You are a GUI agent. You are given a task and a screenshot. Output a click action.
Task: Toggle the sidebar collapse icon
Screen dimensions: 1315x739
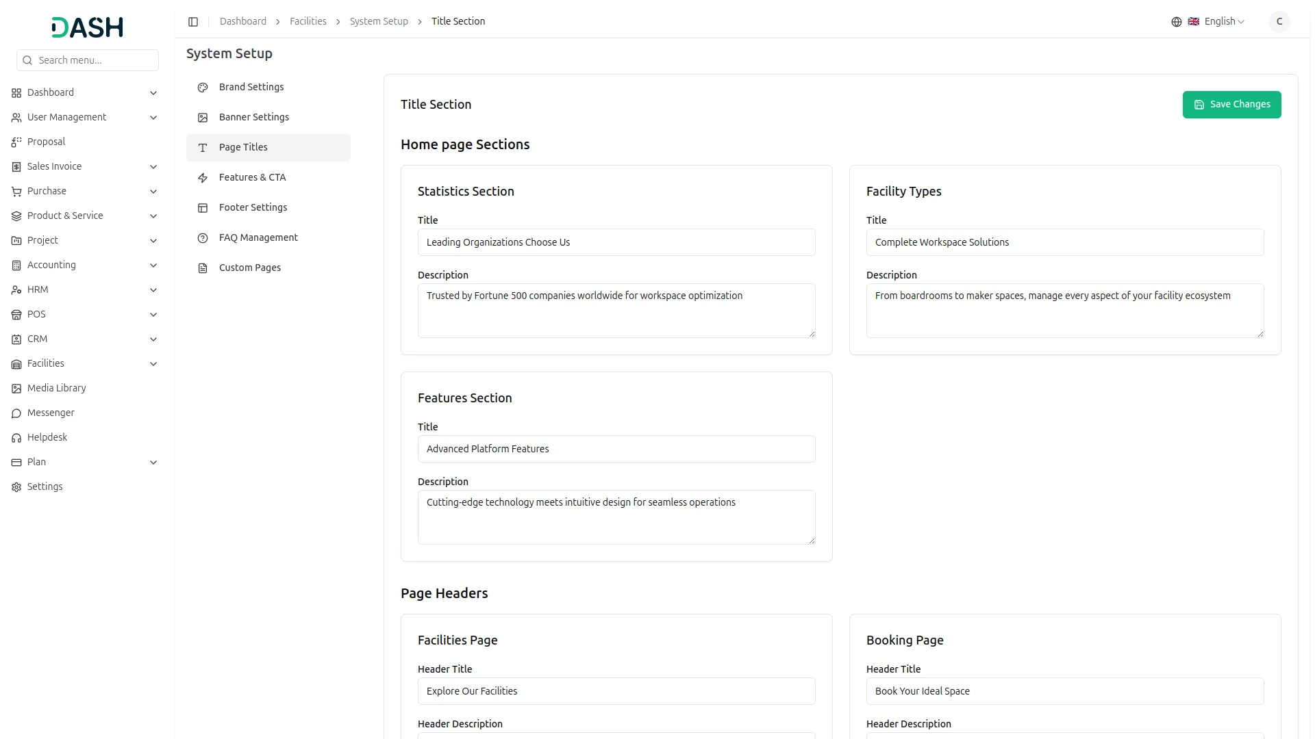coord(193,22)
